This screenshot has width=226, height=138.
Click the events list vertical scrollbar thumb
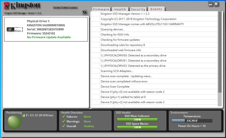coord(220,52)
